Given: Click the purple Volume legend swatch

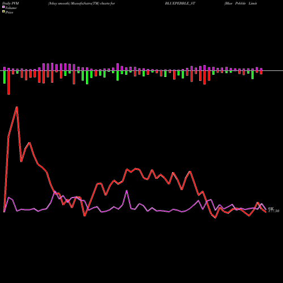Looking at the screenshot, I should click(3, 7).
